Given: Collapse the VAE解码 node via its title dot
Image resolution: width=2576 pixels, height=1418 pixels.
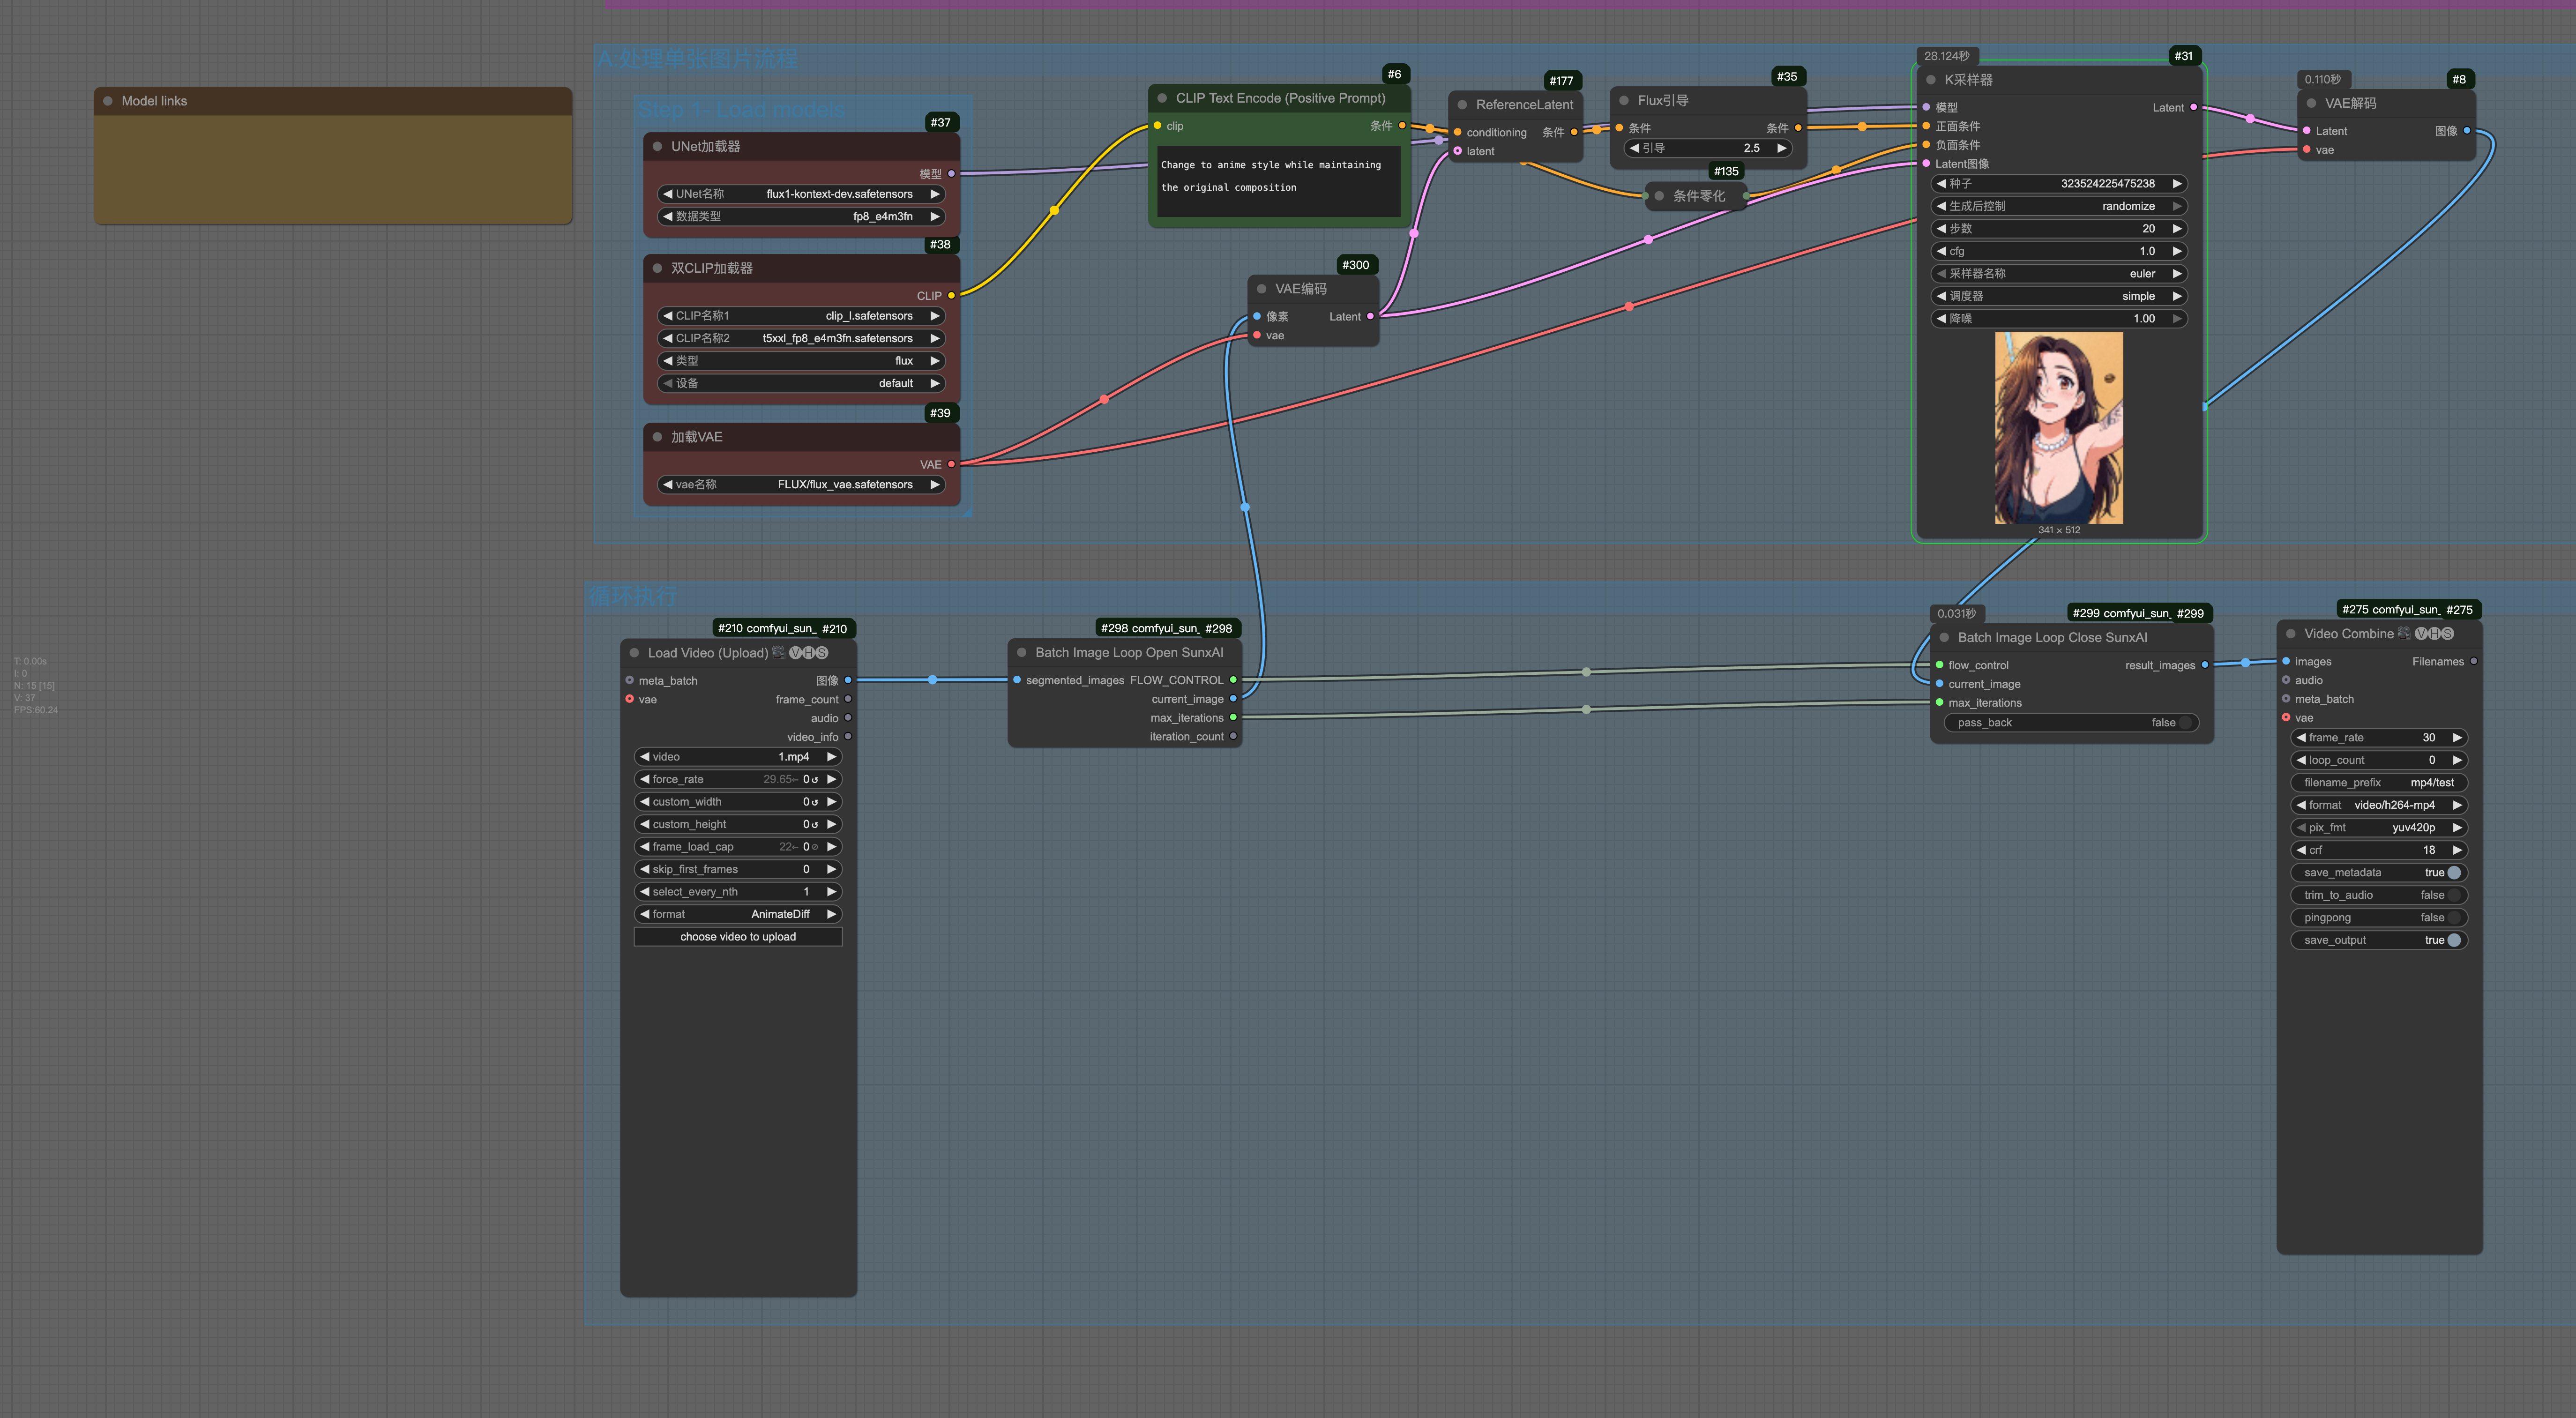Looking at the screenshot, I should [x=2311, y=103].
